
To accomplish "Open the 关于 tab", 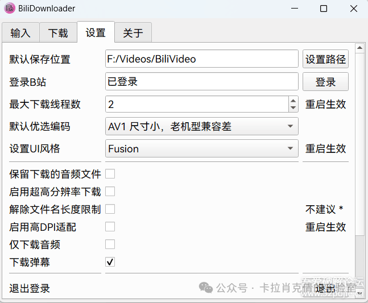I will coord(133,32).
